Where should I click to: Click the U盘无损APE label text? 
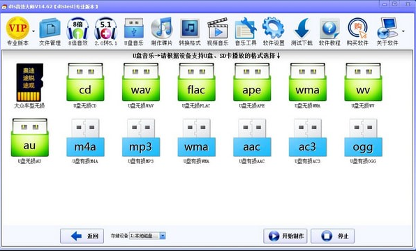pos(252,106)
